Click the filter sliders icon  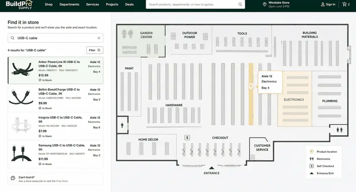(x=99, y=50)
